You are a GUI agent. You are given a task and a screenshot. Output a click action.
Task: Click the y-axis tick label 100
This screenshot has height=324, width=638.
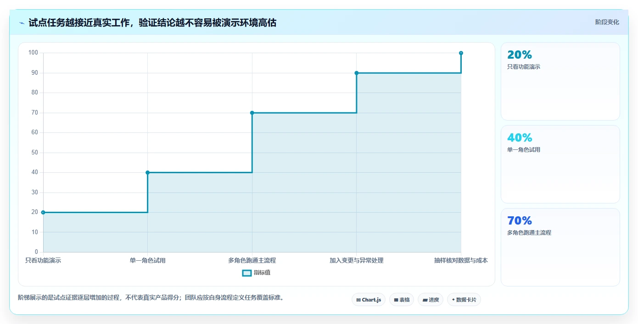(x=33, y=53)
